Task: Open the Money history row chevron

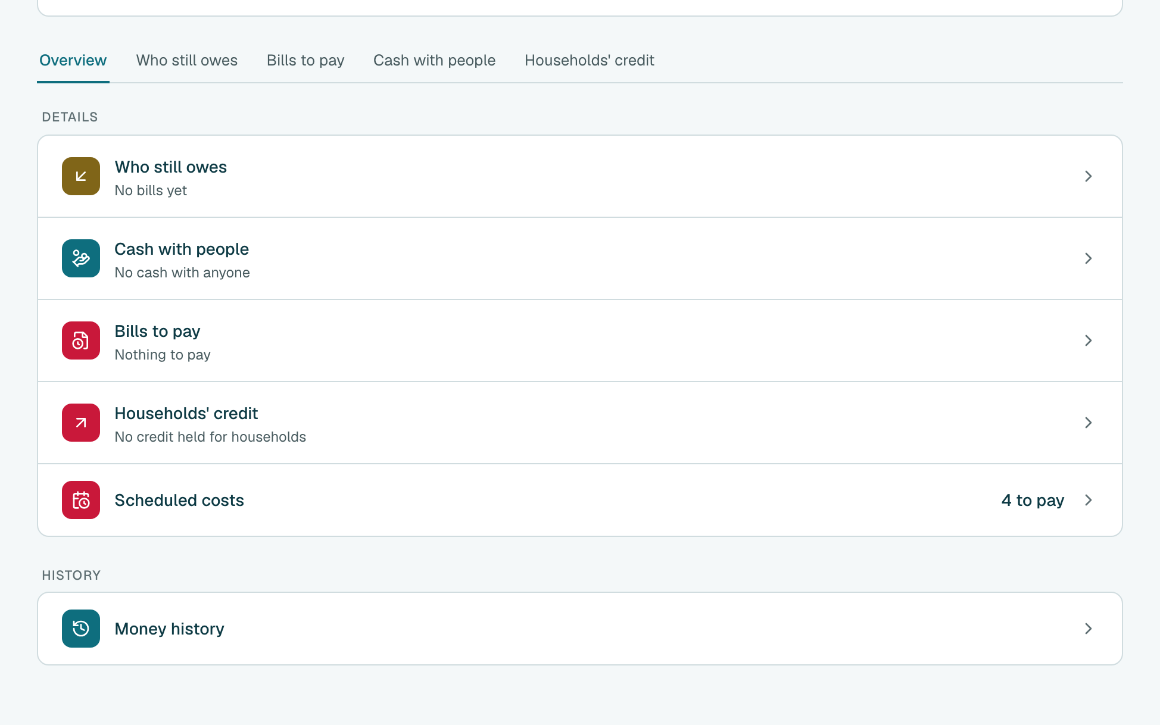Action: [1088, 629]
